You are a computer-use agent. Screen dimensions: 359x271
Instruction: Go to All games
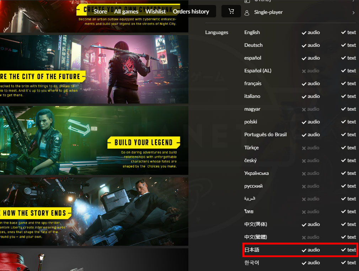click(x=126, y=11)
